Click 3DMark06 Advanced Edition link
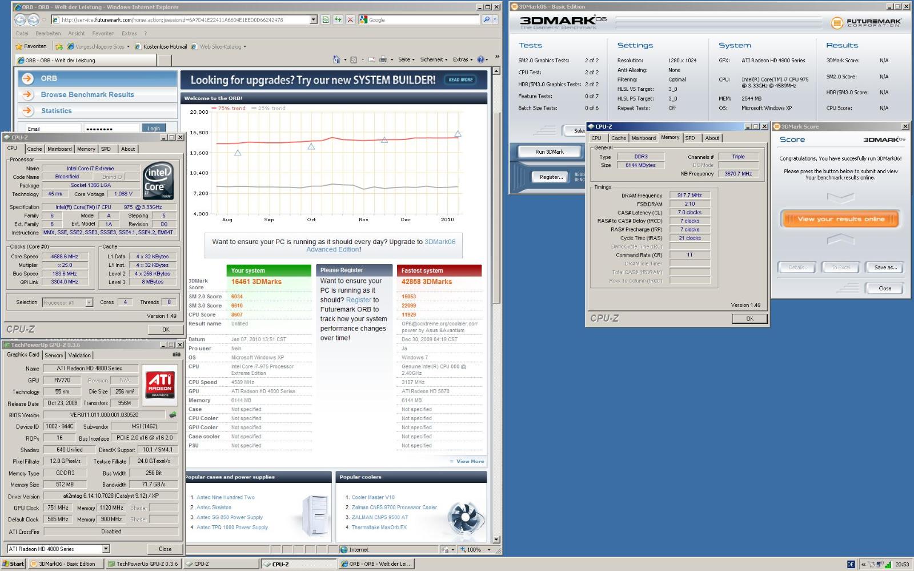 point(382,245)
